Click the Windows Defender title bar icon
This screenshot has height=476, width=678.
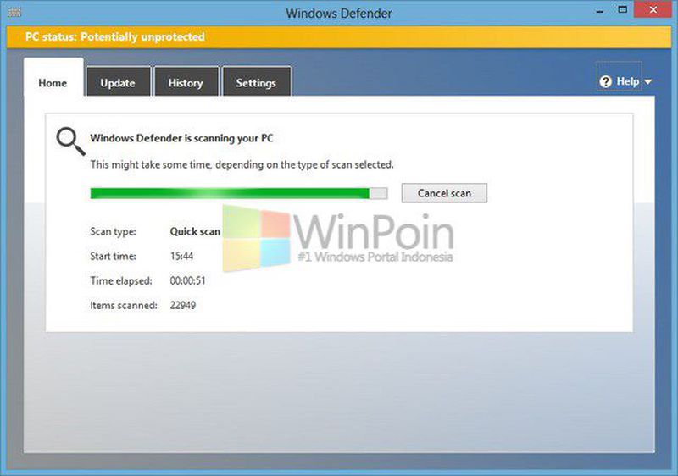click(14, 13)
